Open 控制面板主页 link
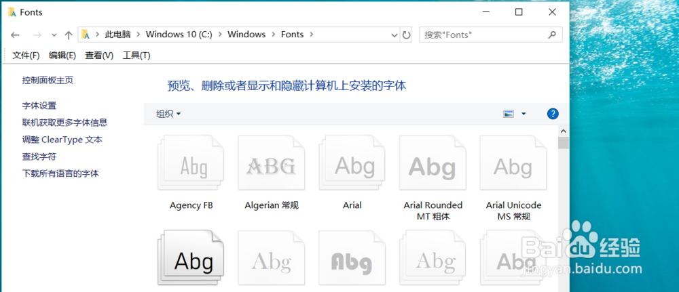The image size is (679, 292). (x=48, y=80)
